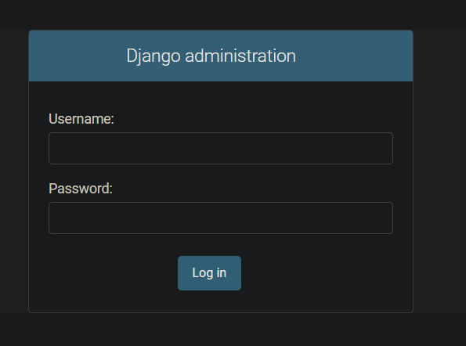Focus the Password input field

221,218
